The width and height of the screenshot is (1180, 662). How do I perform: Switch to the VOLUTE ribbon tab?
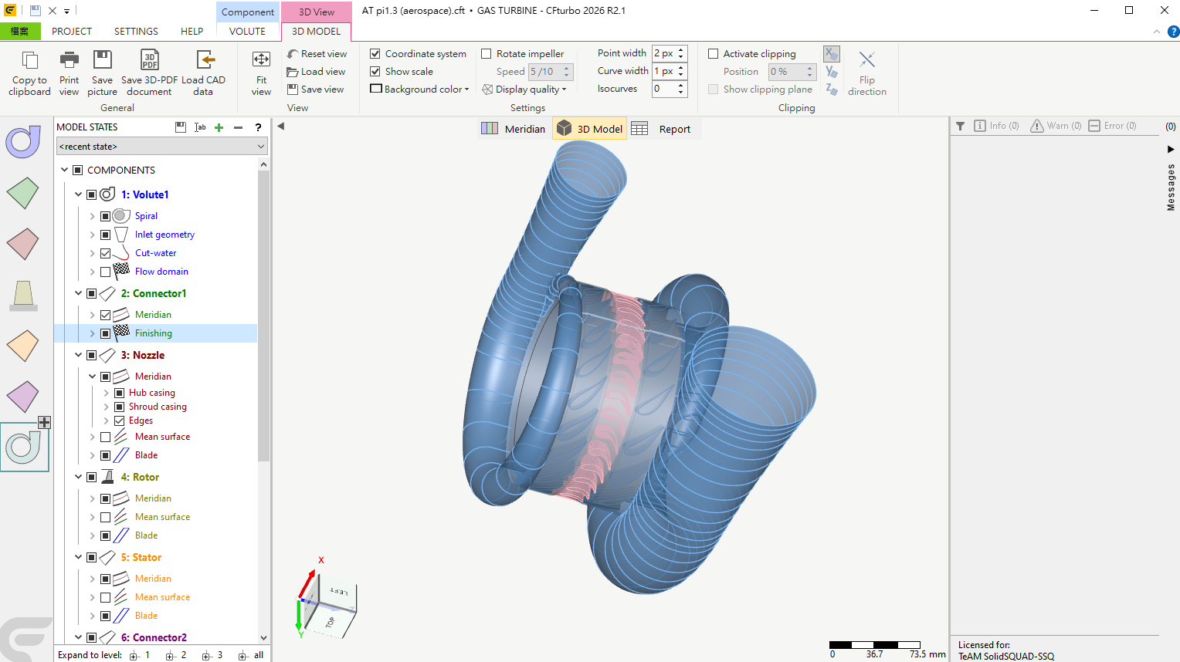pos(247,32)
